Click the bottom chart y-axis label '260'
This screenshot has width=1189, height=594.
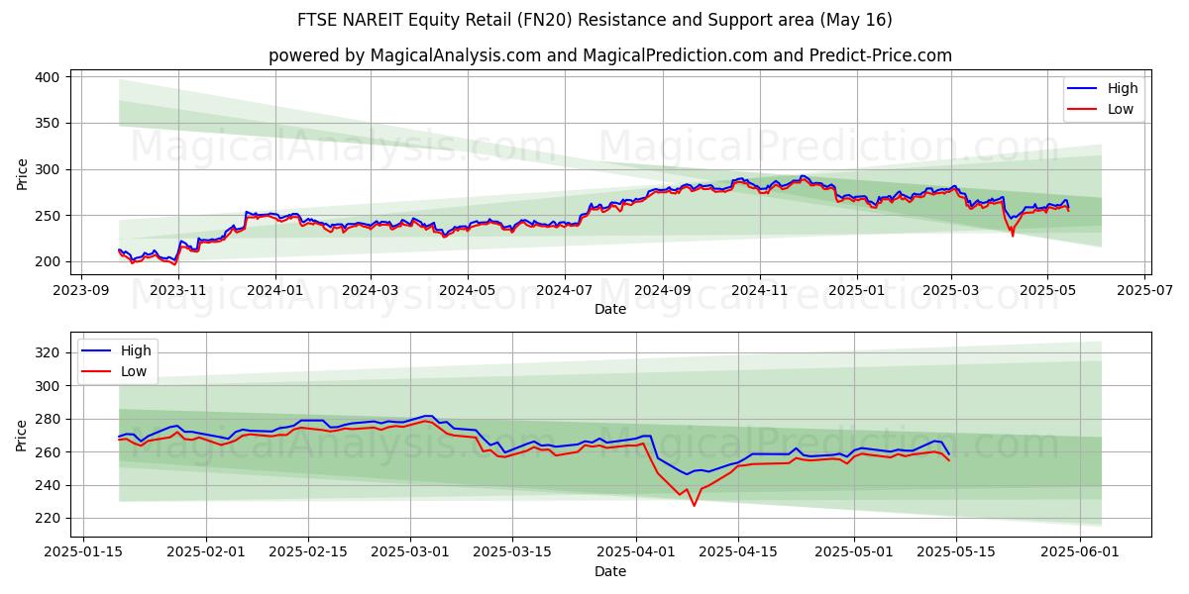(50, 452)
